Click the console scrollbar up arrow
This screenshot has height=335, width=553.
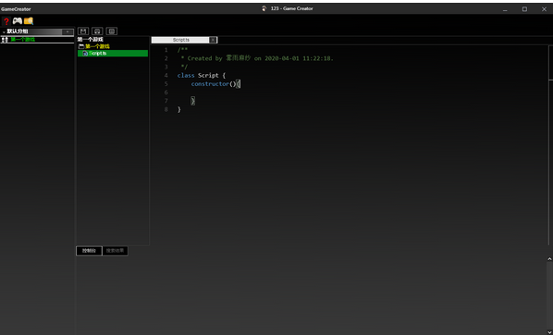549,259
